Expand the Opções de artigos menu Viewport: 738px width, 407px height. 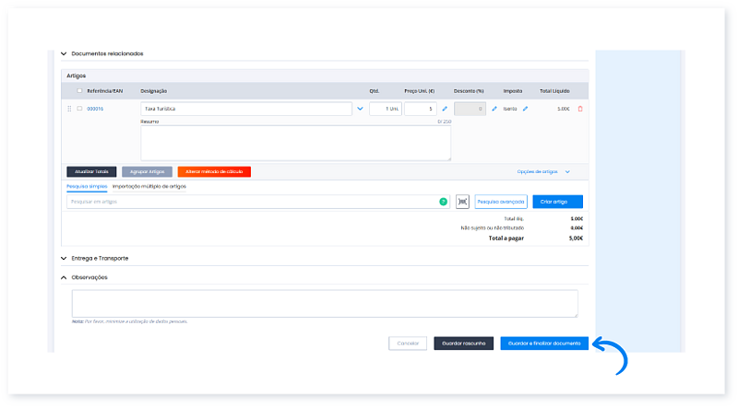tap(544, 171)
